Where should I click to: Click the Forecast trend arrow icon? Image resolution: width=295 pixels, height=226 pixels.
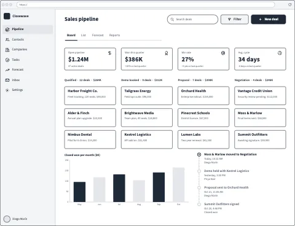coord(7,70)
